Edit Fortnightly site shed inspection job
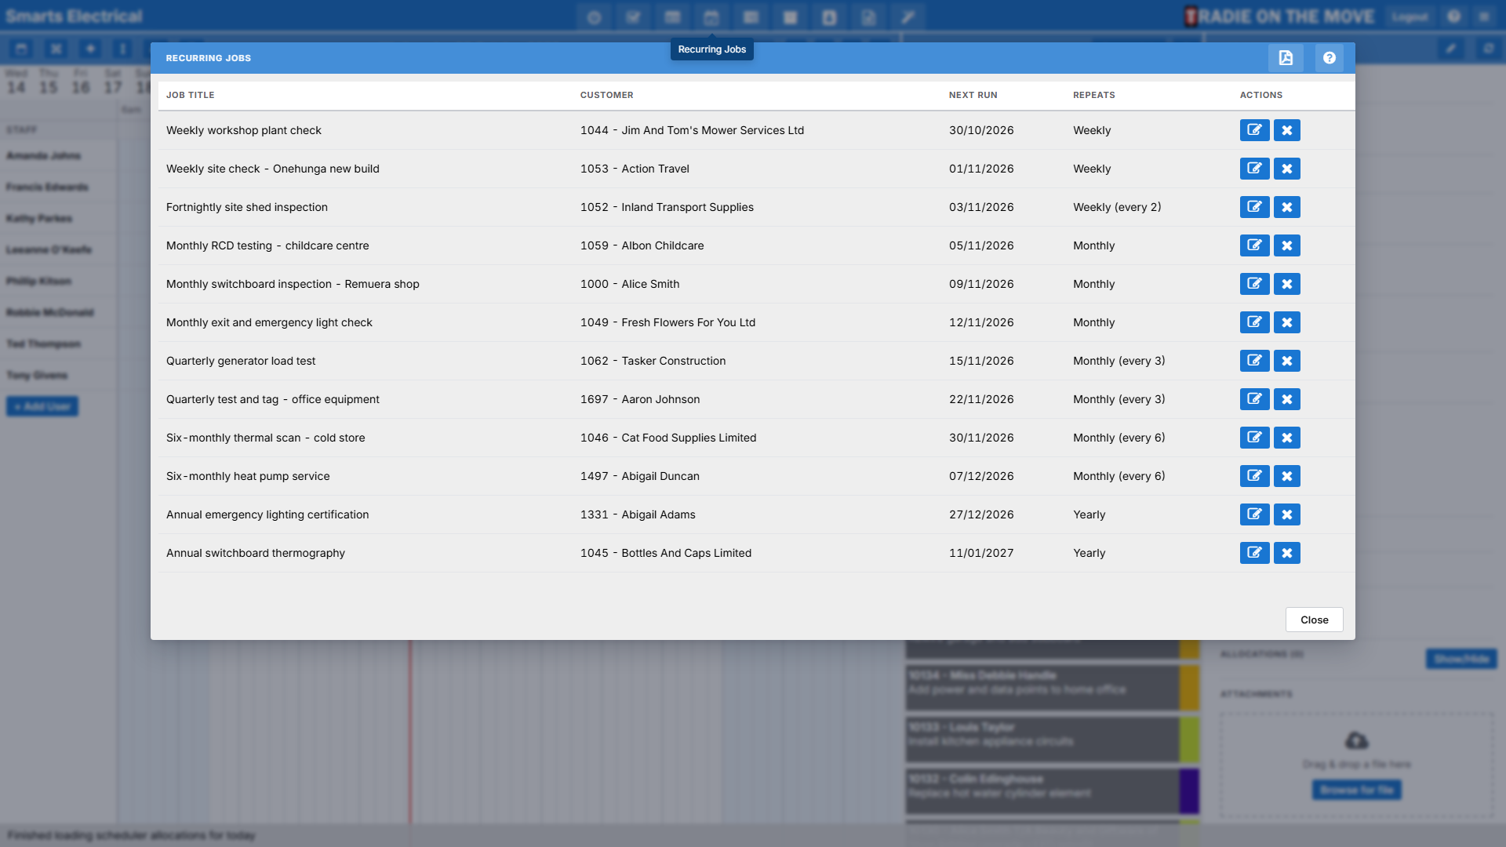The height and width of the screenshot is (847, 1506). (1255, 207)
